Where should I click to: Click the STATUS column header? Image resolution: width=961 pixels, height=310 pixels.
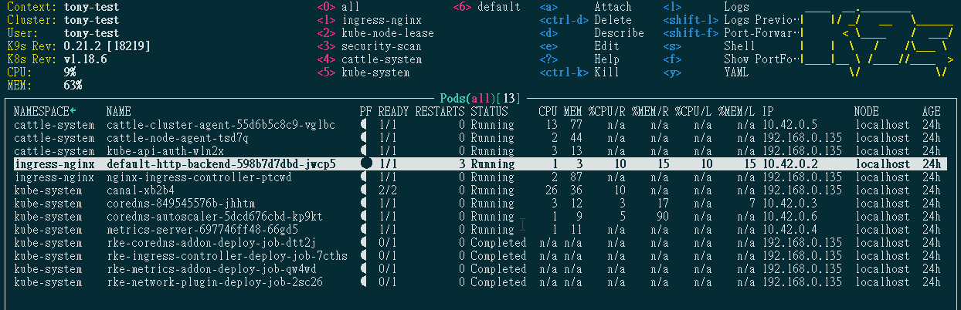pyautogui.click(x=490, y=112)
